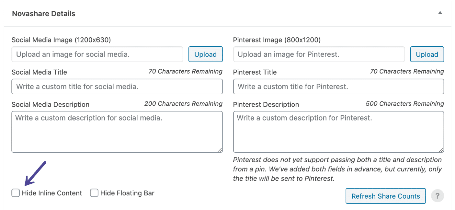Click the Social Media Description resize handle
Screen dimensions: 455x210
220,150
